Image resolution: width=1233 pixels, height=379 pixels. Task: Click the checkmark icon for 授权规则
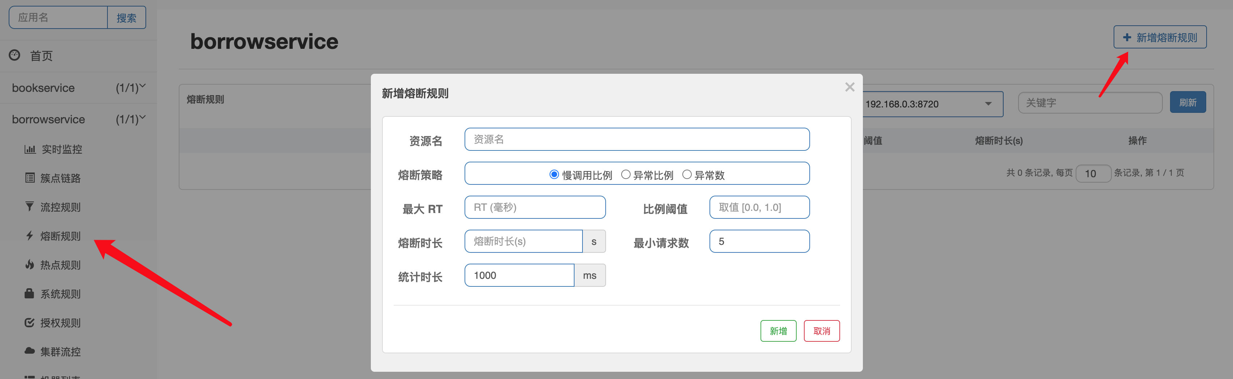pos(30,323)
